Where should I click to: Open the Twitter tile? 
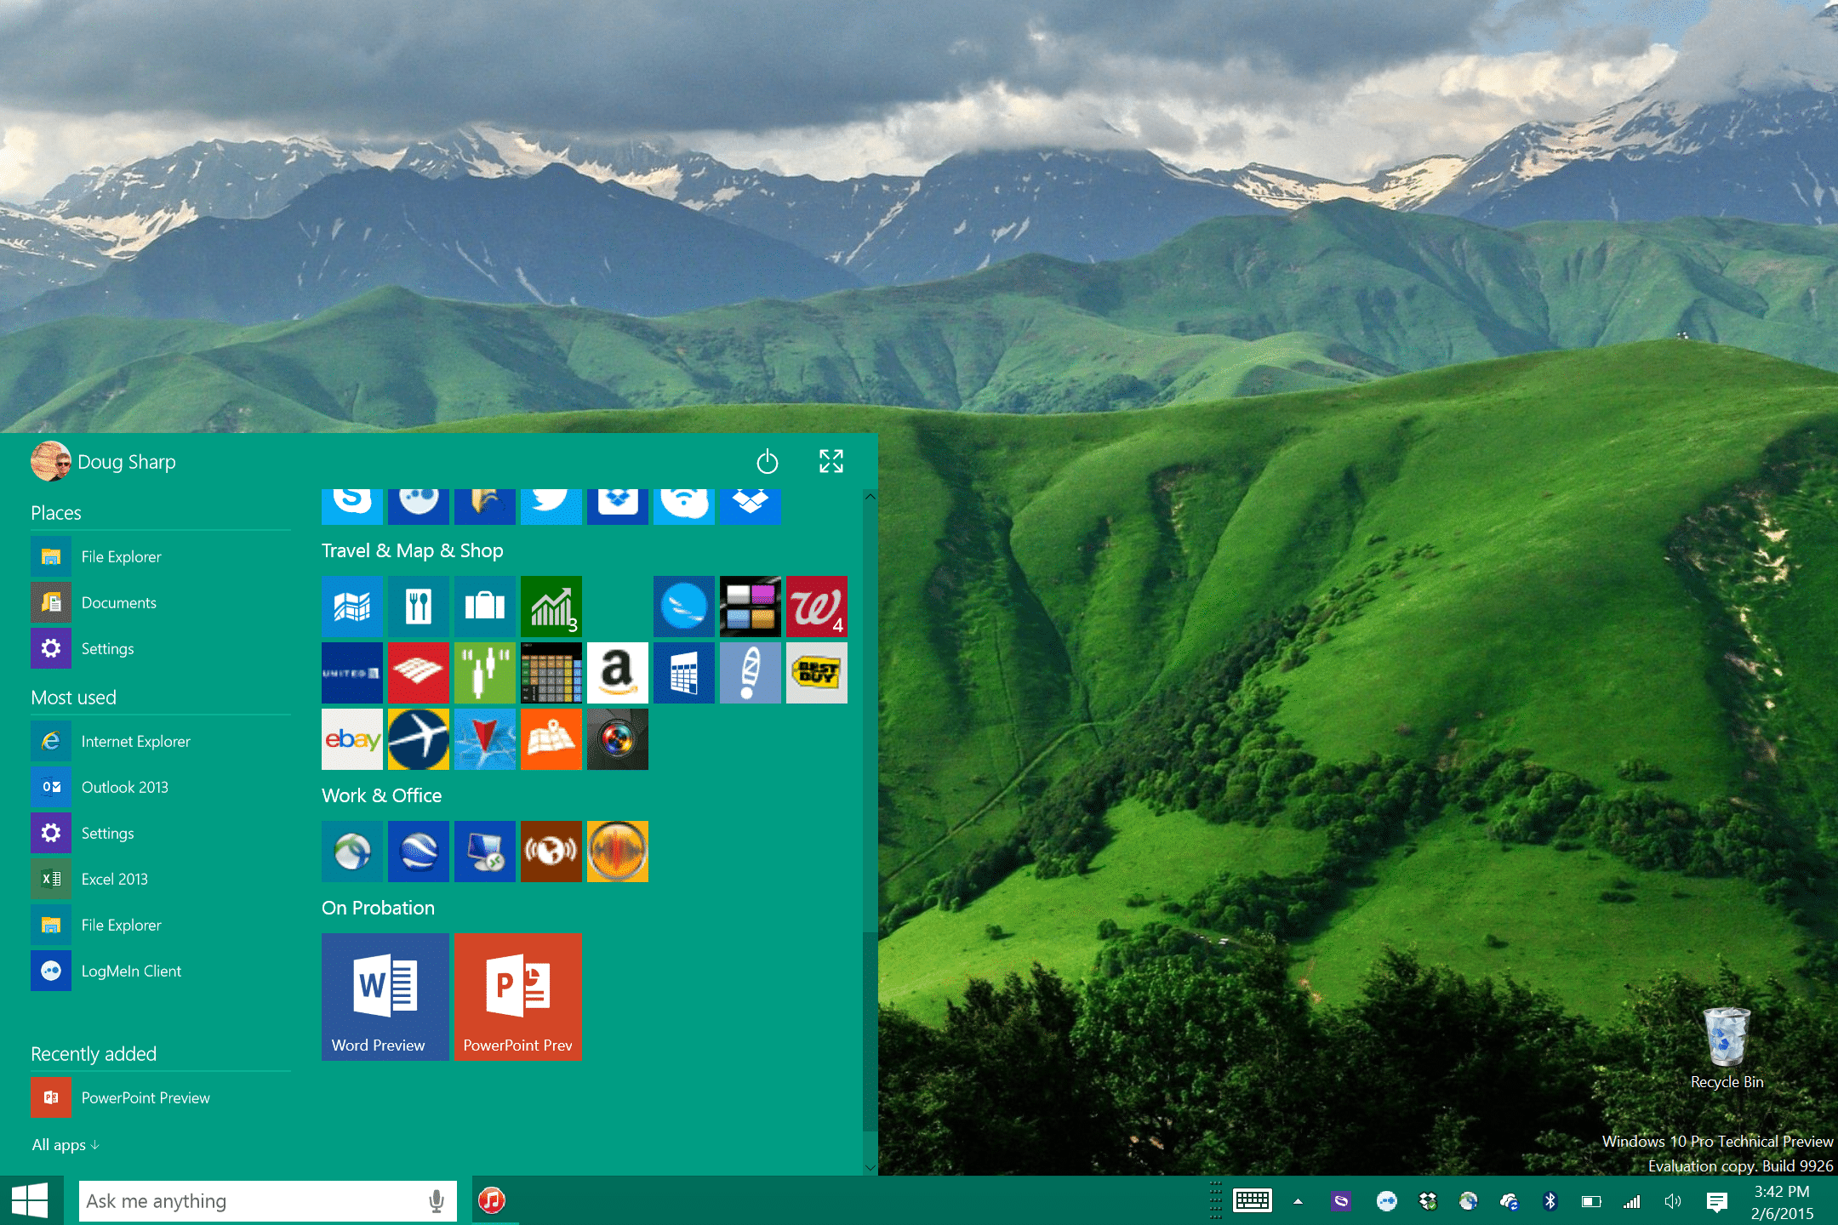551,506
